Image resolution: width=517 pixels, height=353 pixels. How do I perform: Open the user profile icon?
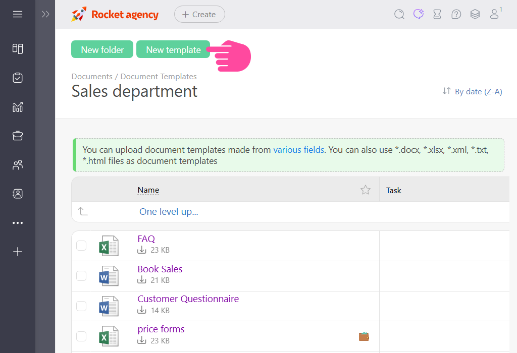pos(494,14)
